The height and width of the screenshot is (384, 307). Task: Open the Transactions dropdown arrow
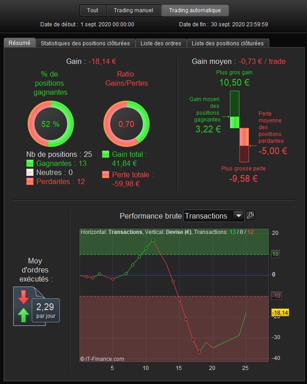click(239, 216)
